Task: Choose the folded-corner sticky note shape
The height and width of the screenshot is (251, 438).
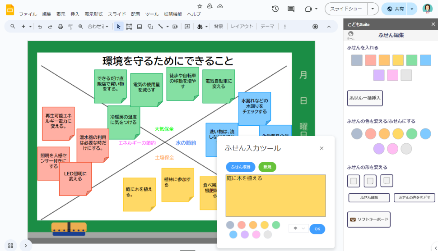Action: pos(370,181)
